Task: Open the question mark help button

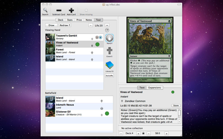Action: 107,30
